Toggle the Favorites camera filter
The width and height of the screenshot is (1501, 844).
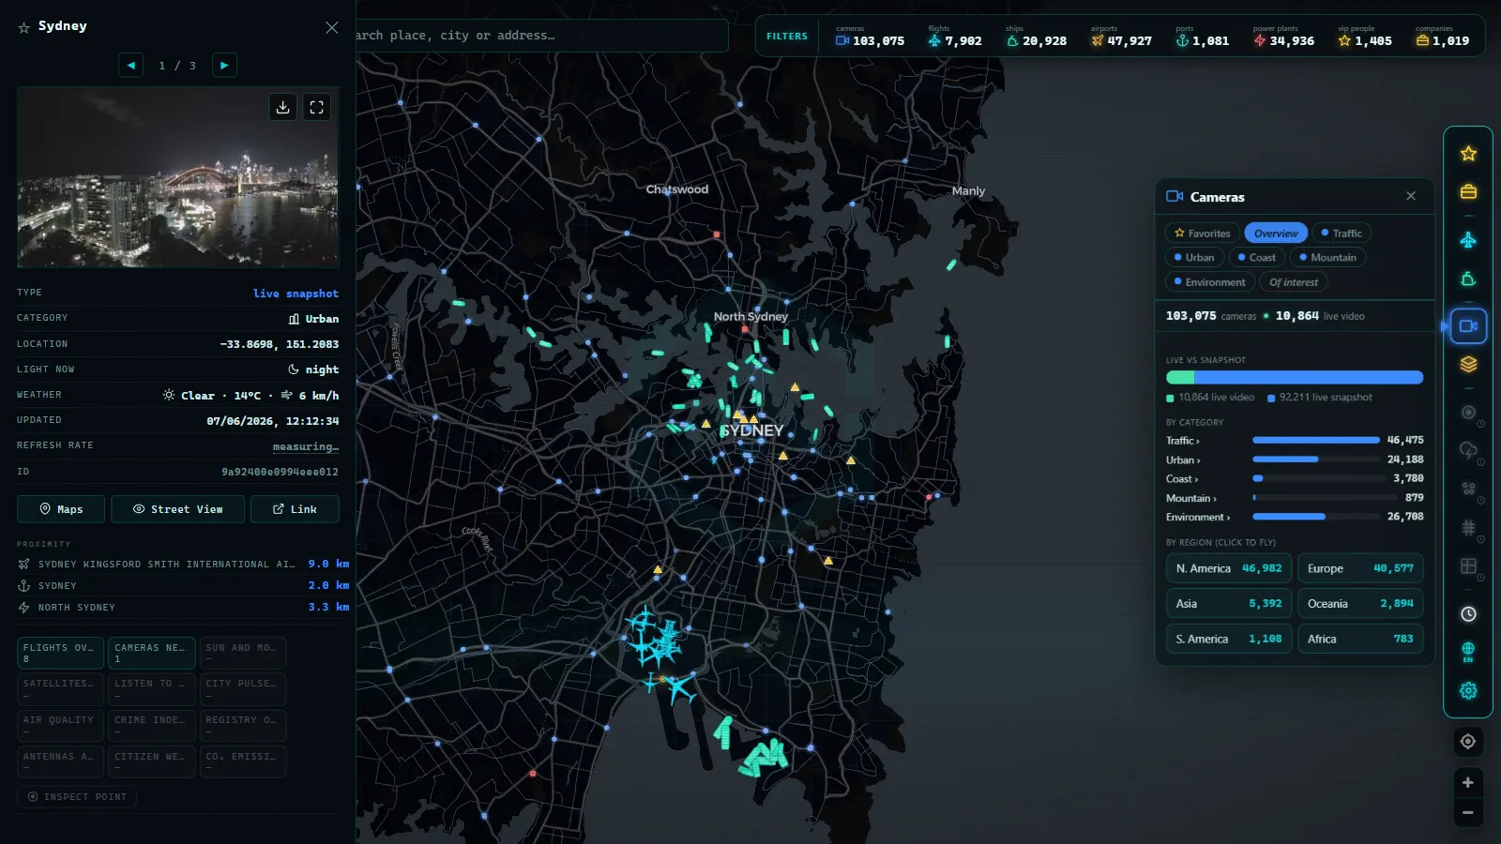[1203, 234]
